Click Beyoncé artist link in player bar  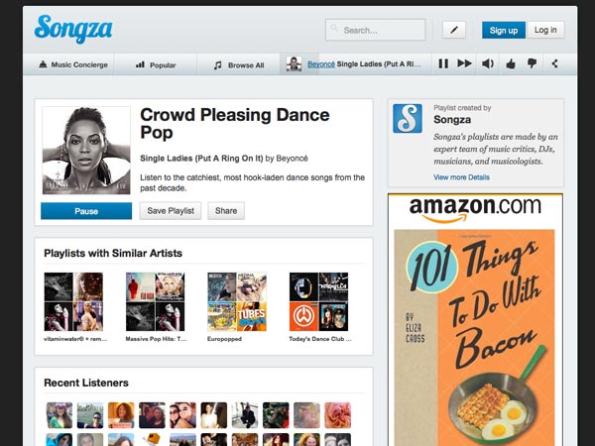point(320,64)
